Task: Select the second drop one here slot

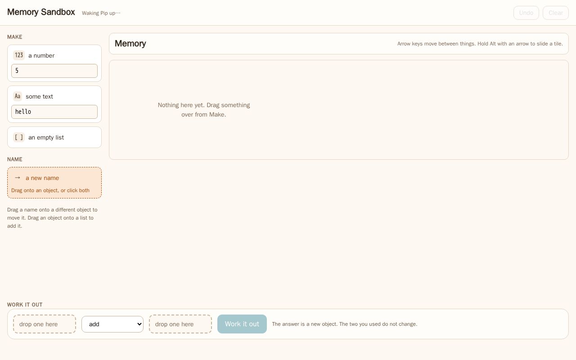Action: coord(180,324)
